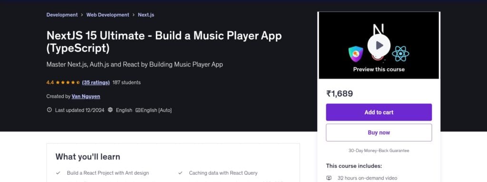This screenshot has height=182, width=487.
Task: Open the Next.js breadcrumb link
Action: 146,15
